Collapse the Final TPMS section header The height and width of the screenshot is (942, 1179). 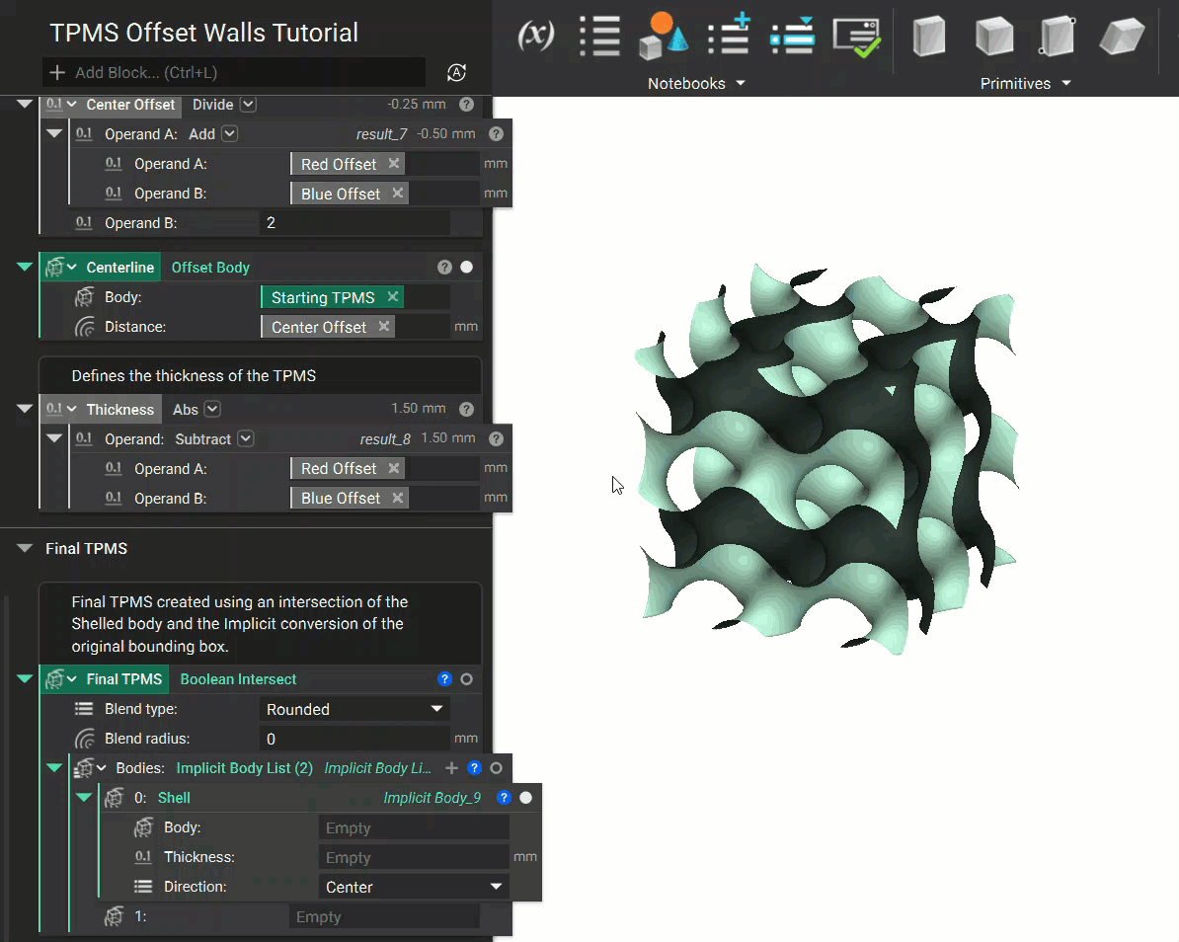(24, 548)
